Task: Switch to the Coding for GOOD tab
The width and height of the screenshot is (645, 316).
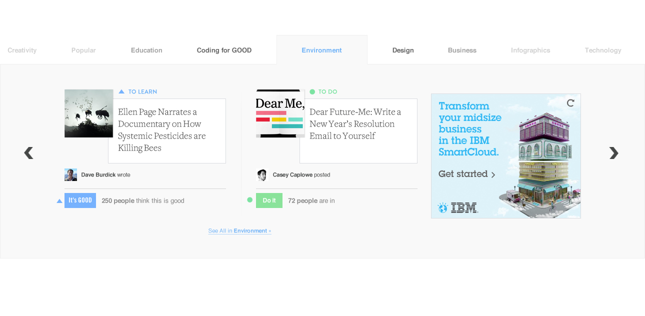Action: tap(224, 50)
